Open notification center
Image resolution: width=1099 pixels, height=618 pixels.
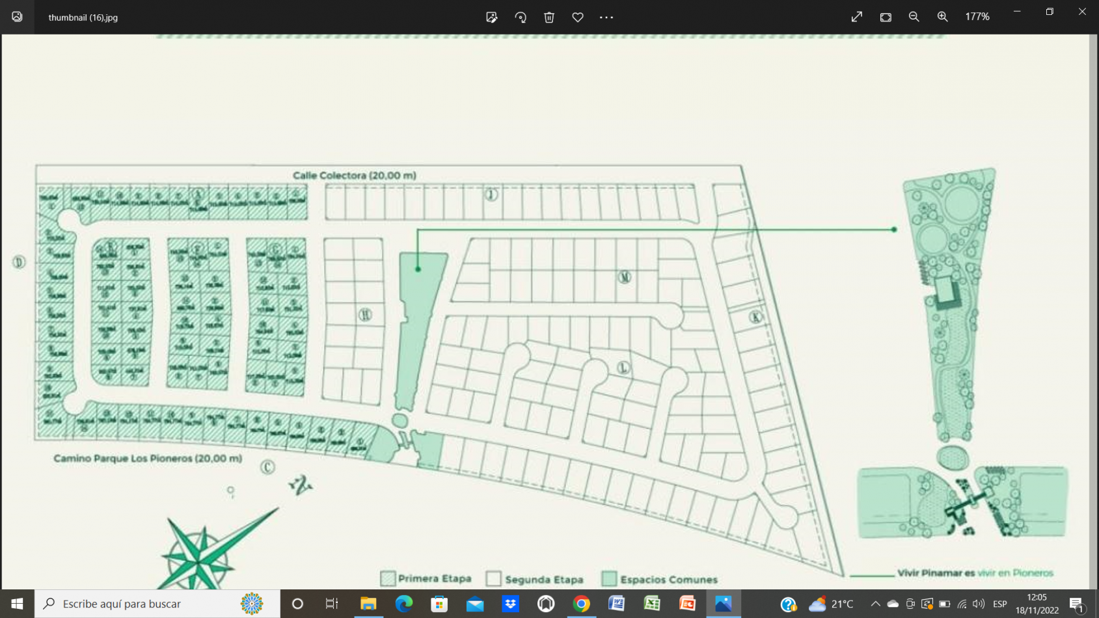(x=1077, y=604)
